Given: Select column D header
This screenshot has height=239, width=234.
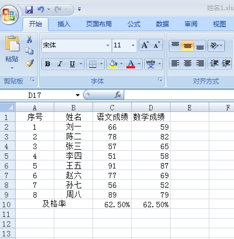Looking at the screenshot, I should 151,107.
